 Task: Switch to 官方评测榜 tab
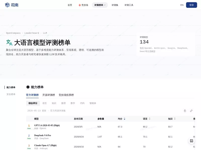32,95
